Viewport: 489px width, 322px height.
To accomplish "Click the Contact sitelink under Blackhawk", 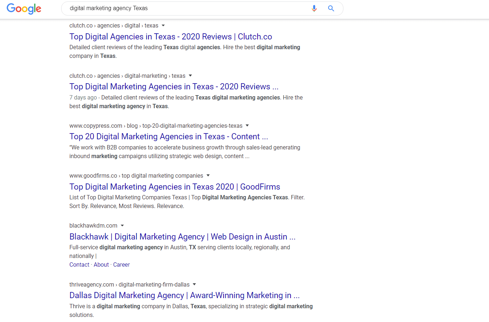I will (79, 264).
